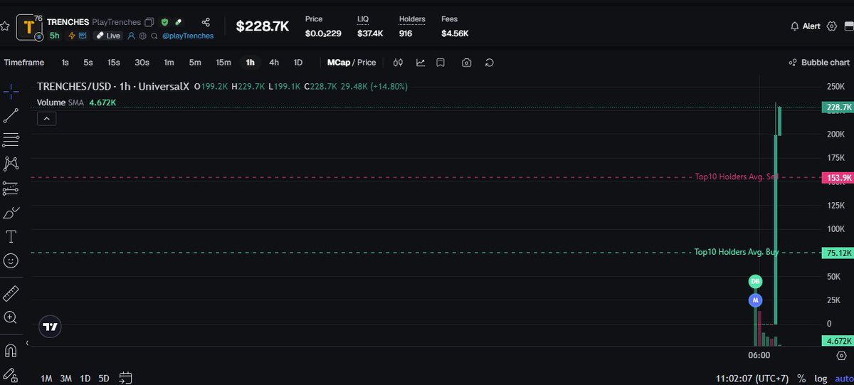Toggle the magnet mode
The image size is (854, 385).
tap(11, 350)
